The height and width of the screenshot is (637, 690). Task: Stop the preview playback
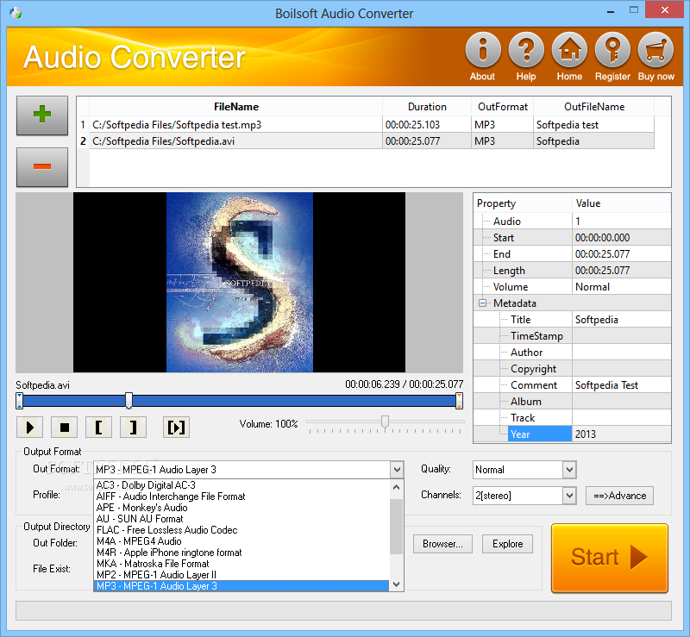[64, 428]
